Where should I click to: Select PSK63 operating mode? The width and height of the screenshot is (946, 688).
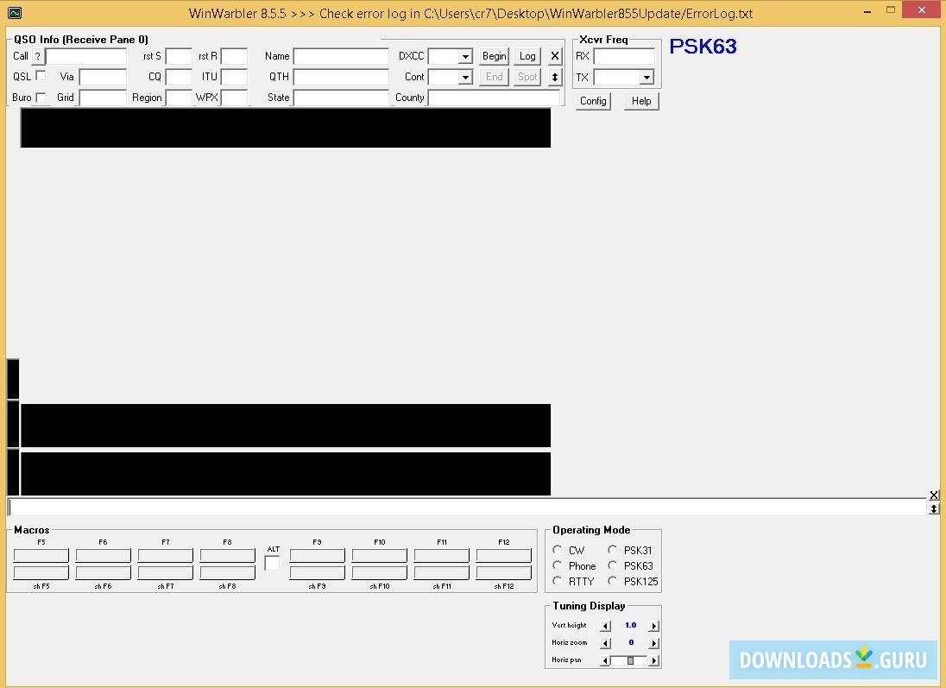(612, 565)
